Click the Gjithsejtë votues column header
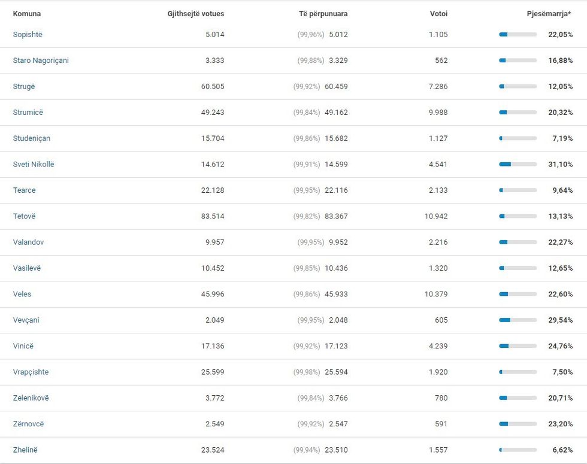 coord(196,14)
